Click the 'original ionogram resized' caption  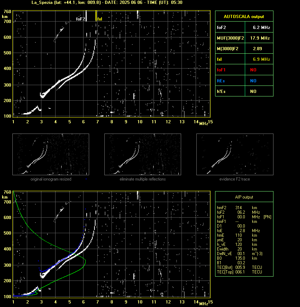pyautogui.click(x=51, y=179)
